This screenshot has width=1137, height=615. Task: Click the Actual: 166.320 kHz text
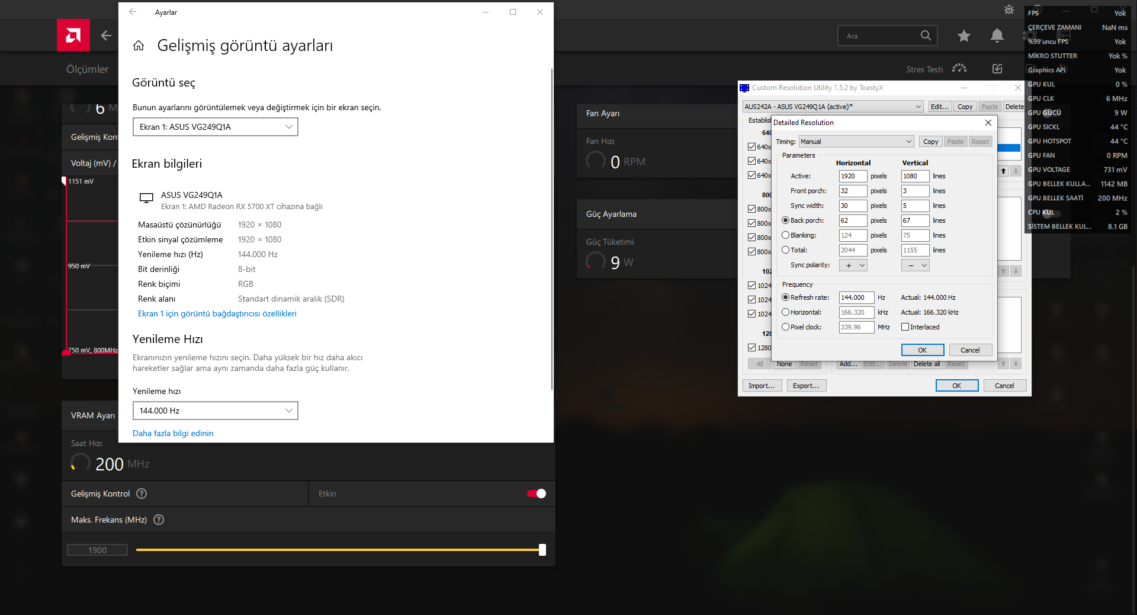click(930, 312)
